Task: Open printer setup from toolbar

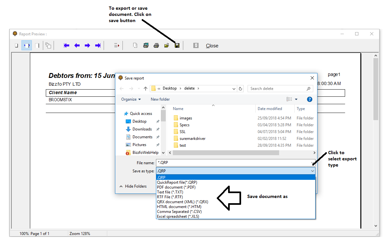Action: pyautogui.click(x=146, y=45)
